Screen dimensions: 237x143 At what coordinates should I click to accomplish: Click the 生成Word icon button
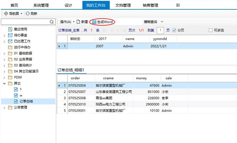coord(94,22)
